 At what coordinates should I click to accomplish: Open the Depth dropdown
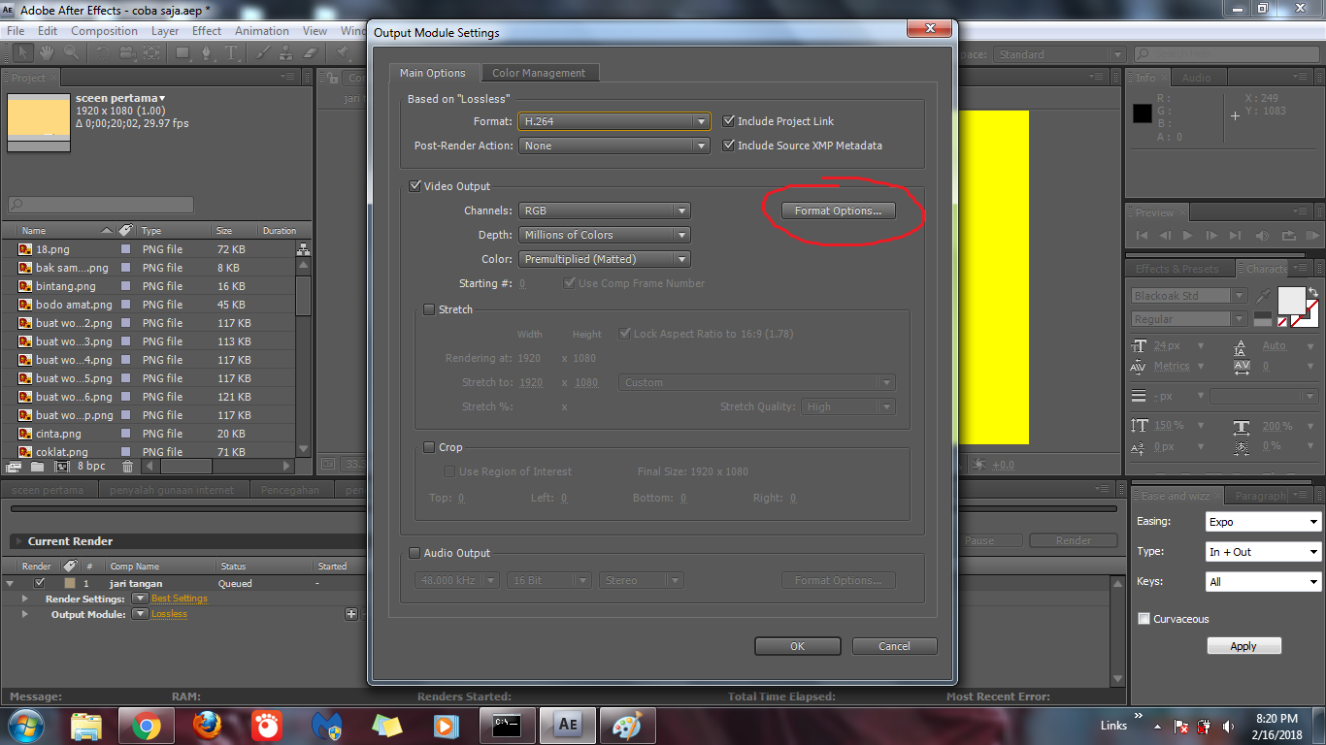pyautogui.click(x=605, y=235)
